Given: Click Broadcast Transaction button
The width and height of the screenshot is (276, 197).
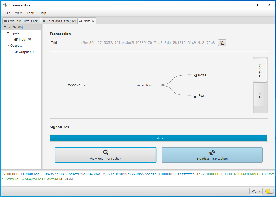Looking at the screenshot, I should 212,155.
